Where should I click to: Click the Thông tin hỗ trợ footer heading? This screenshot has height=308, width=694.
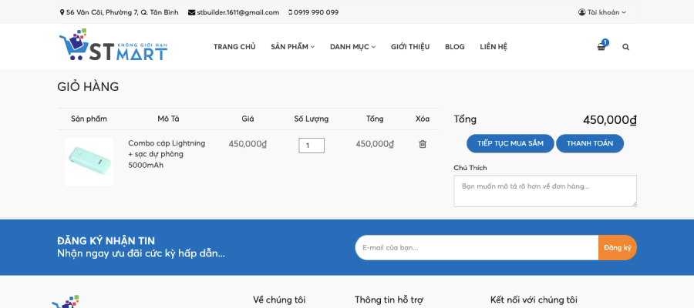pyautogui.click(x=389, y=300)
